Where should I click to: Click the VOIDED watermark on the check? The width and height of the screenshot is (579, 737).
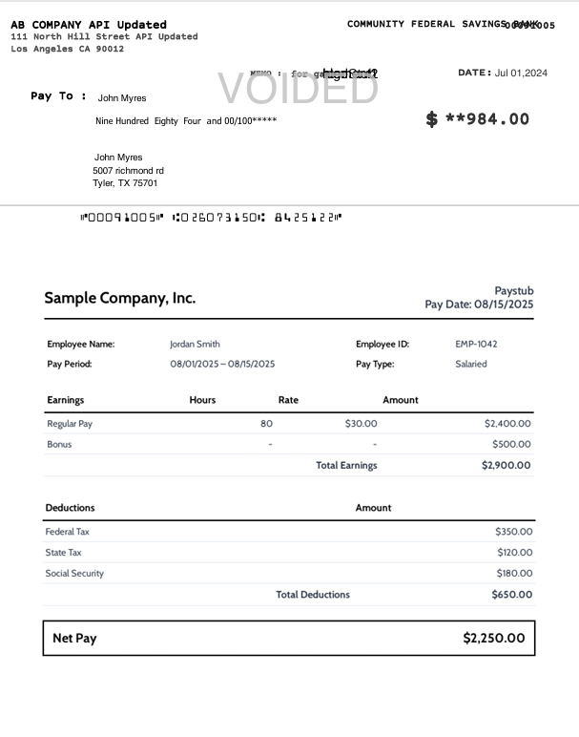point(298,88)
